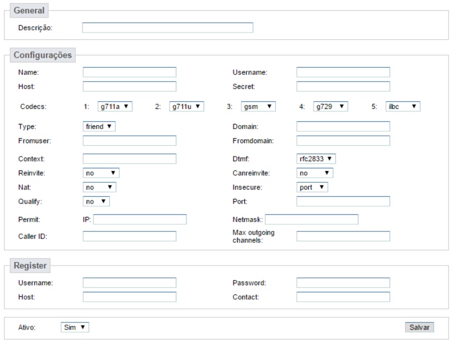The width and height of the screenshot is (451, 342).
Task: Focus the Register Password field
Action: point(343,283)
